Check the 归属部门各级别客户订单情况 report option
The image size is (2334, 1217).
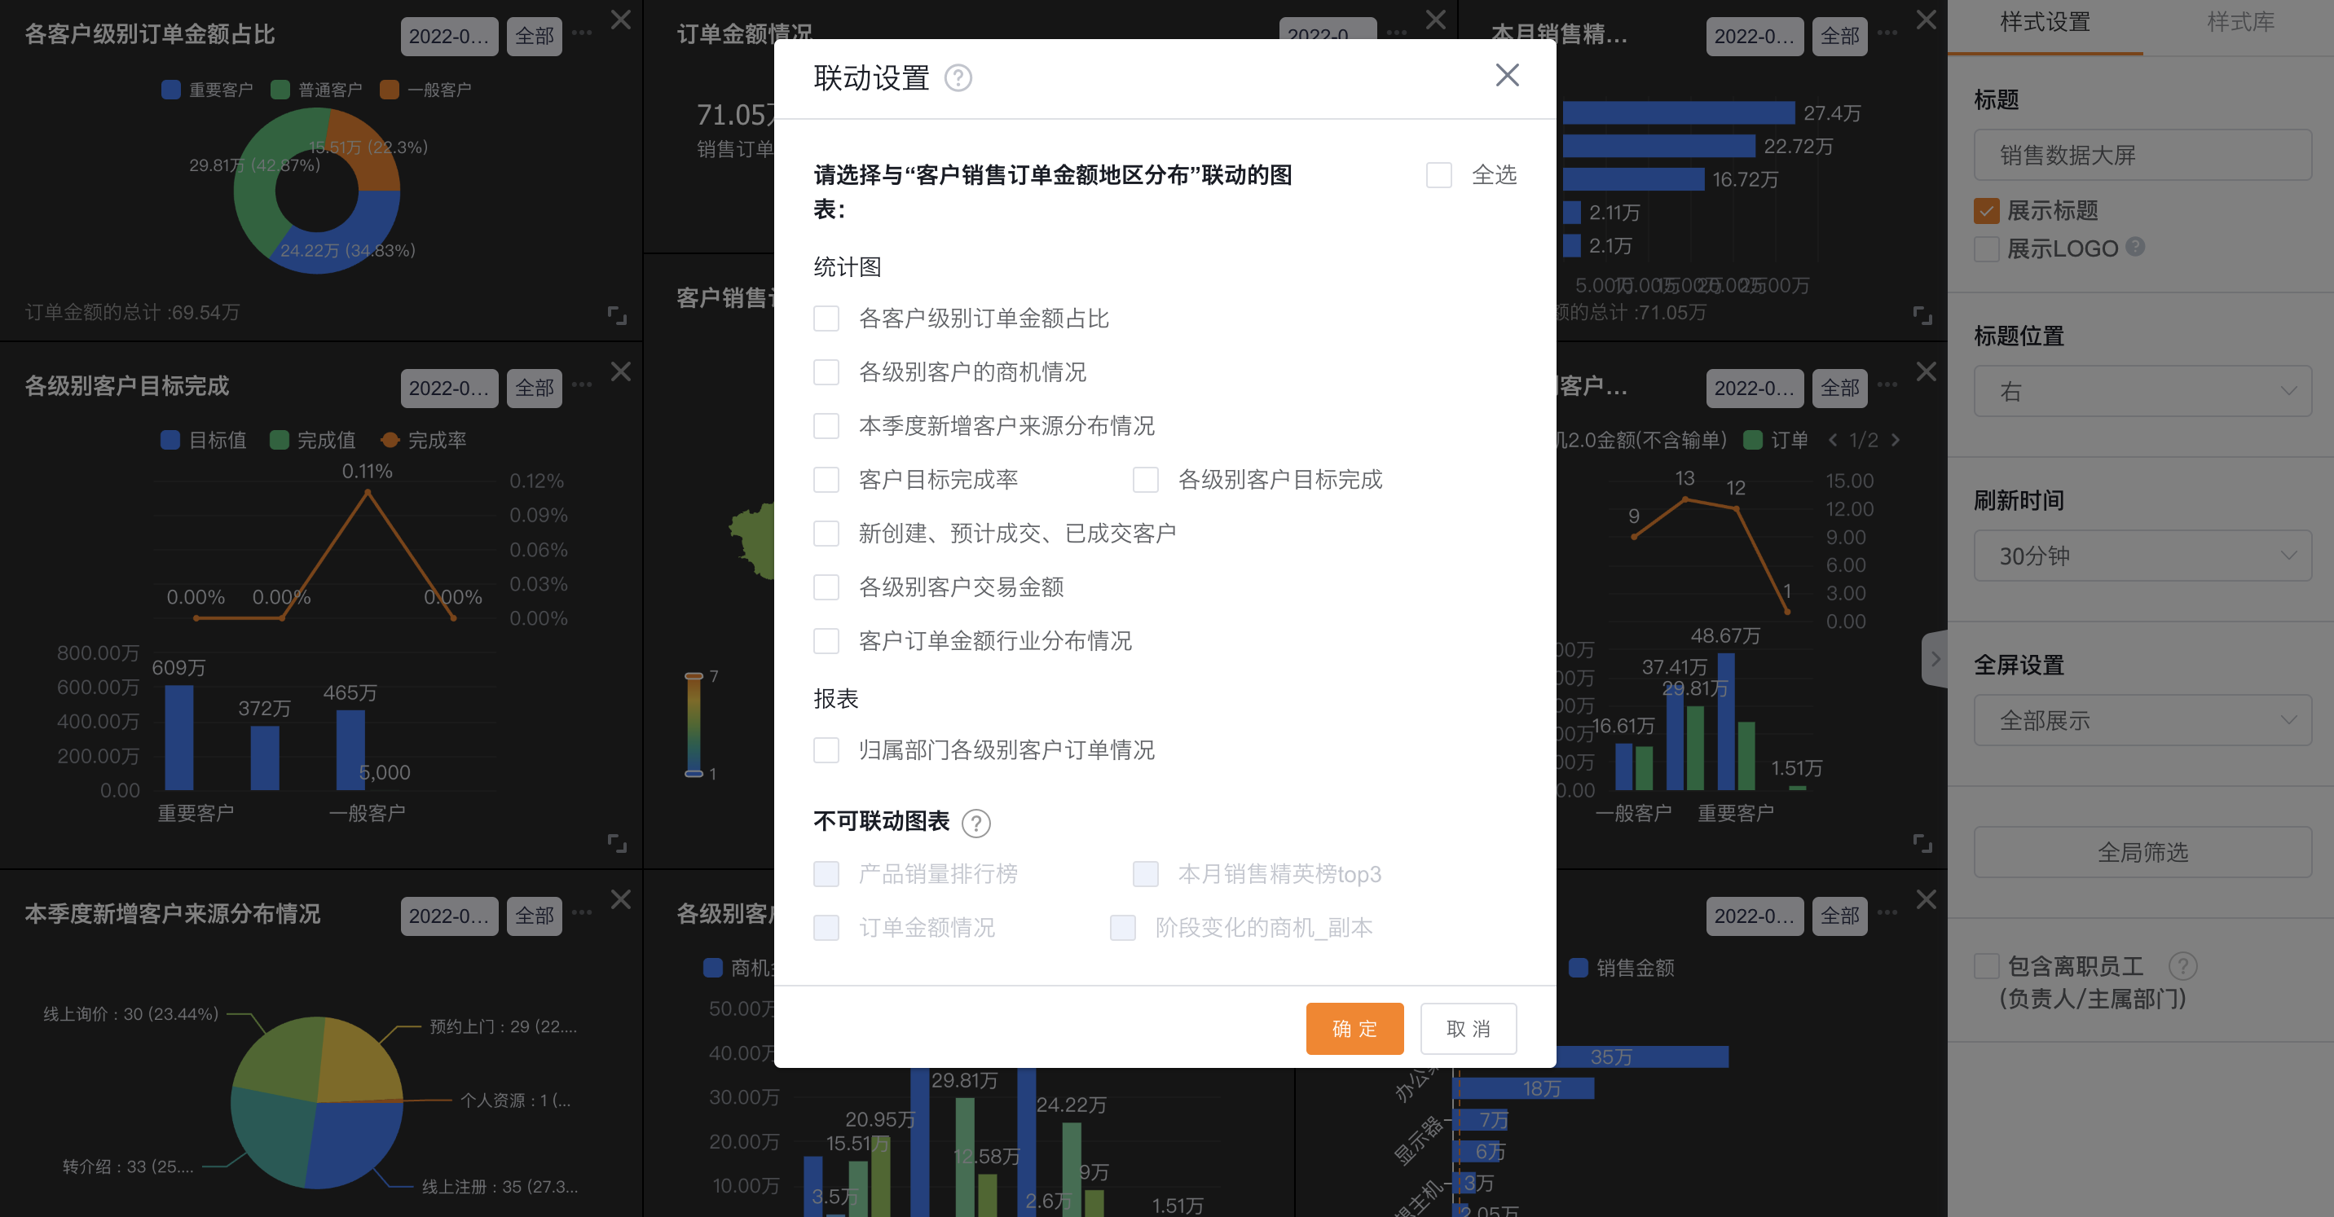point(826,749)
